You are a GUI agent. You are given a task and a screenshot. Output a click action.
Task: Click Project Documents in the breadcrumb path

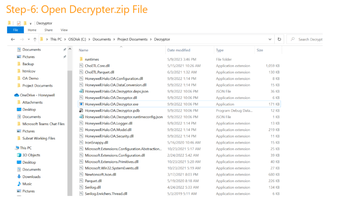pos(132,39)
